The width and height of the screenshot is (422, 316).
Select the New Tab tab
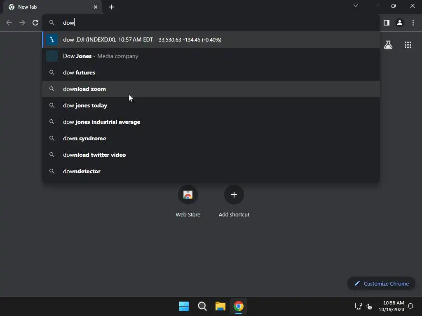click(53, 7)
